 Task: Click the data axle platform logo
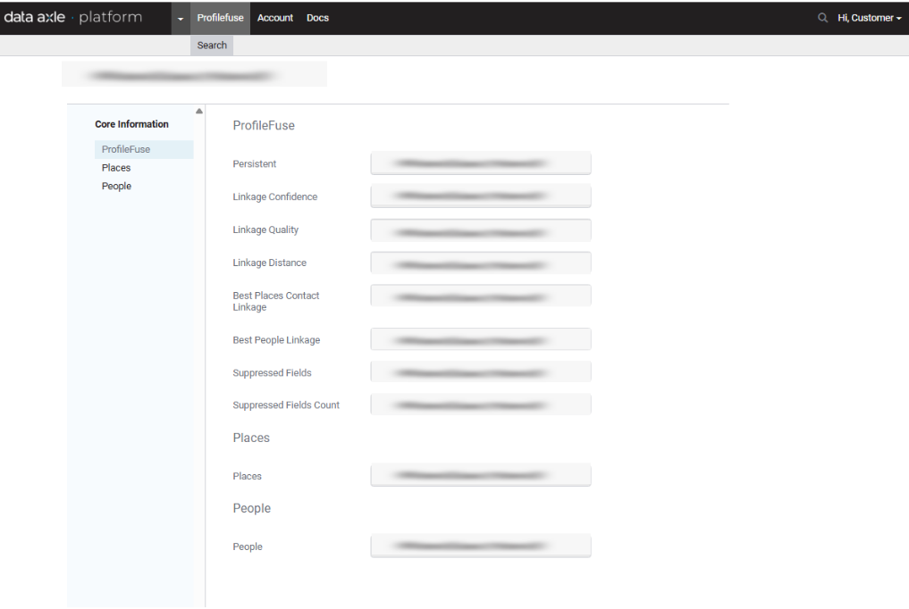72,18
